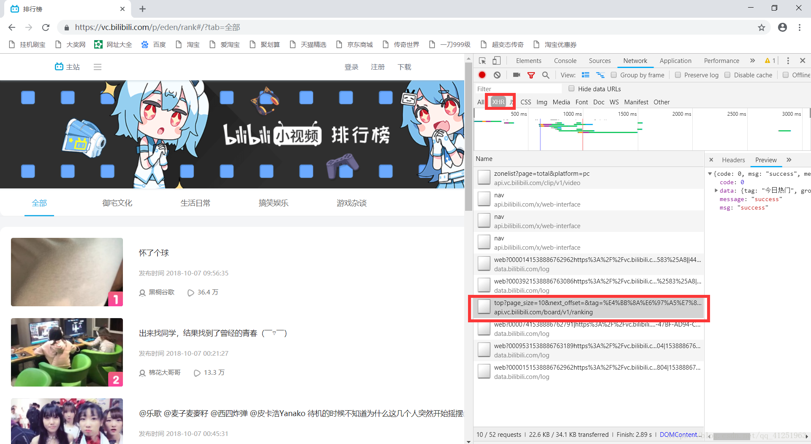Show All request types
811x444 pixels.
coord(481,102)
